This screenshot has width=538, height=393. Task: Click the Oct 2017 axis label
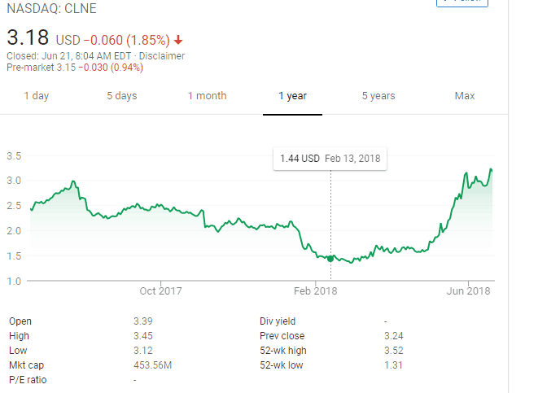160,290
